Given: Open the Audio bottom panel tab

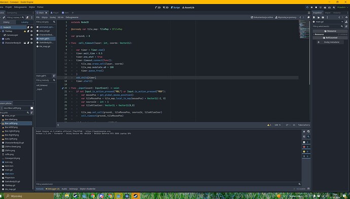Looking at the screenshot, I should [64, 189].
